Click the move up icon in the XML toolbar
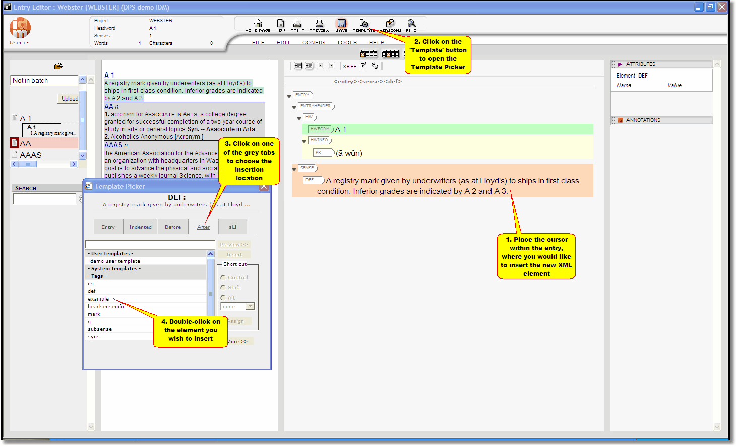This screenshot has width=736, height=448. [x=320, y=66]
